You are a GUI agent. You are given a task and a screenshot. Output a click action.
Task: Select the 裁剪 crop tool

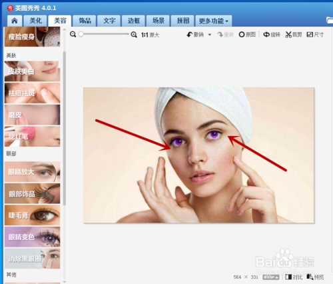click(x=294, y=35)
